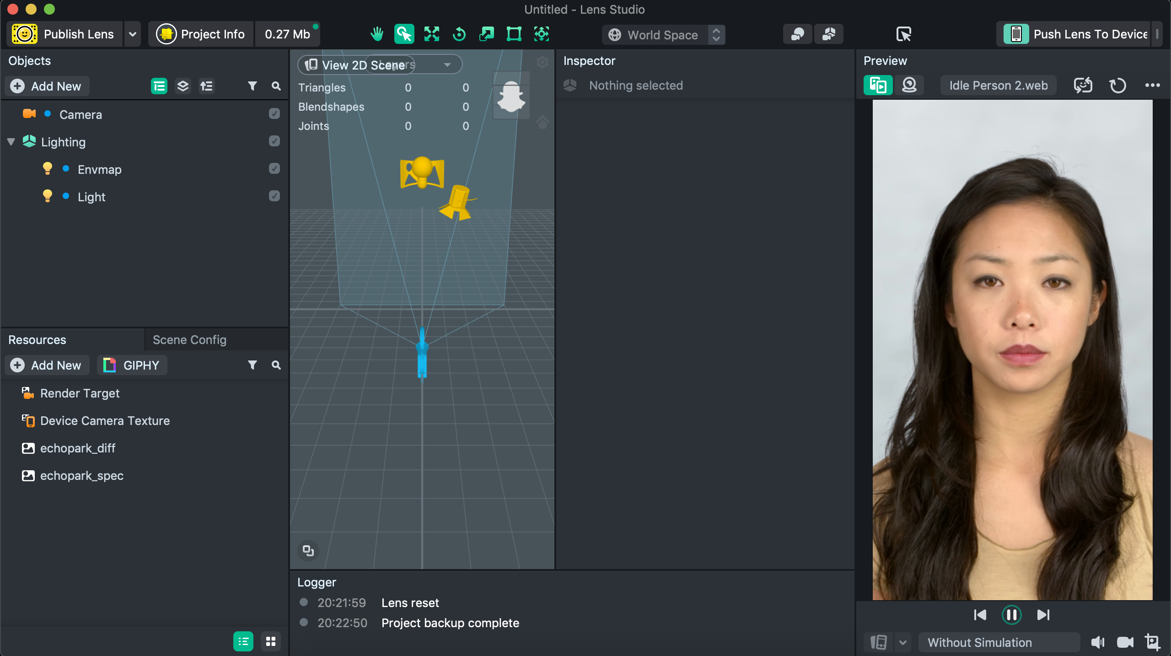Image resolution: width=1171 pixels, height=656 pixels.
Task: Filter the Resources panel
Action: pyautogui.click(x=252, y=365)
